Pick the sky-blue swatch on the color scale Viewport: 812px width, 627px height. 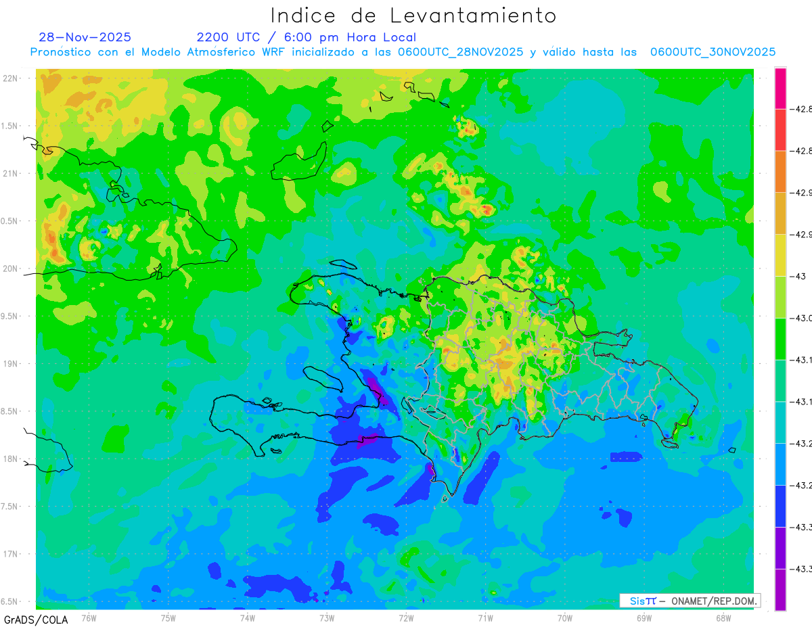tap(780, 464)
